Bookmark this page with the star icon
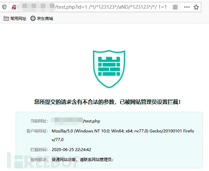 pos(196,7)
